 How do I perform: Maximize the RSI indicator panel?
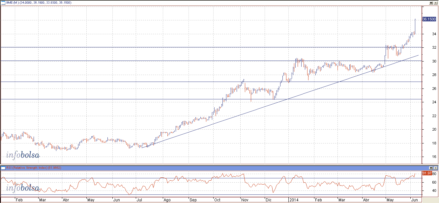pyautogui.click(x=431, y=168)
